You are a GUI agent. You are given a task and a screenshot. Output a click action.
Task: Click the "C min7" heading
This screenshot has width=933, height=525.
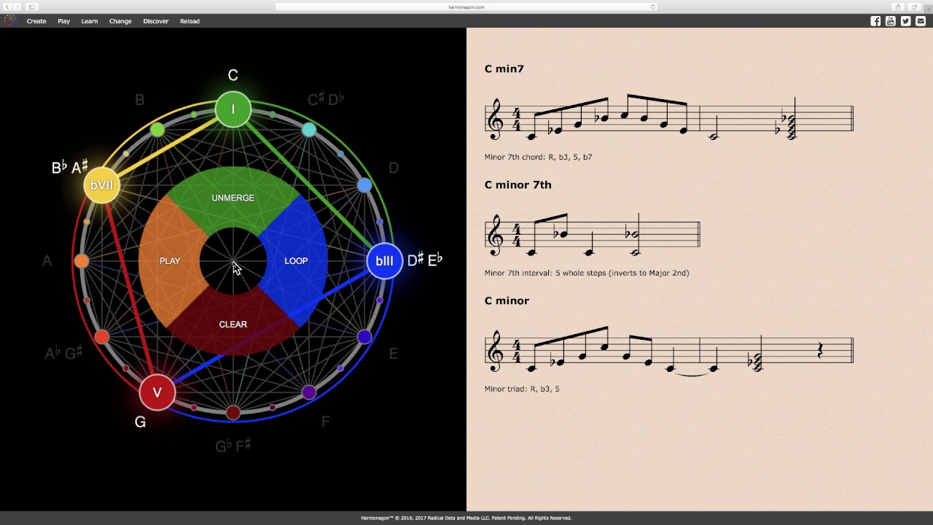[504, 69]
